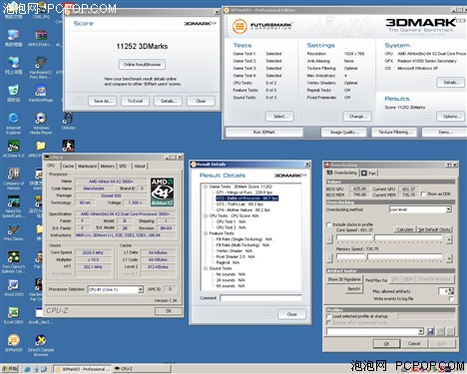Open the Overclocking method dropdown

point(449,209)
